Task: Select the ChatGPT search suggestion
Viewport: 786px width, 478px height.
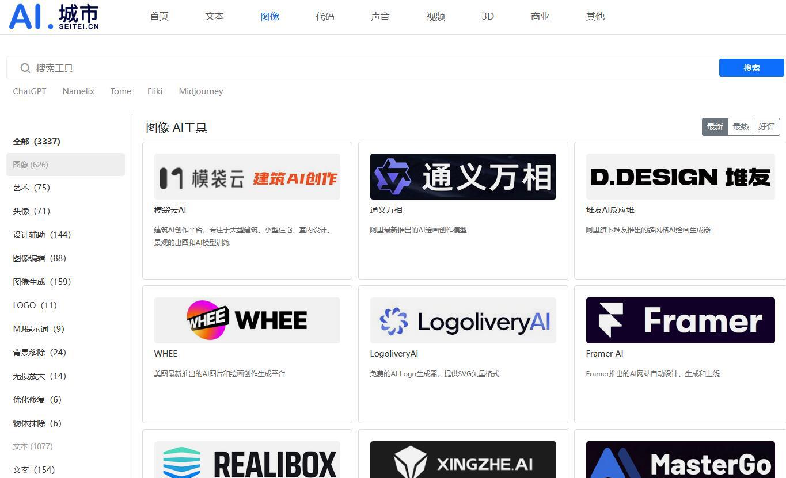Action: tap(29, 91)
